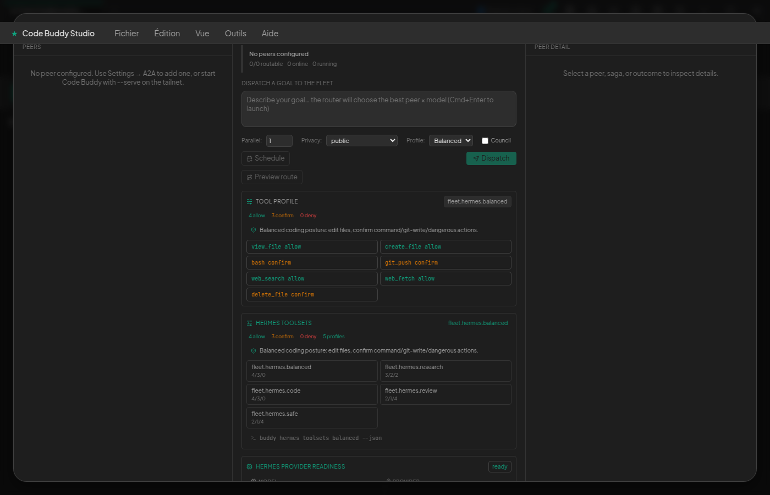This screenshot has height=495, width=770.
Task: Click the 'Dispatch a goal to the fleet' heading
Action: [287, 83]
